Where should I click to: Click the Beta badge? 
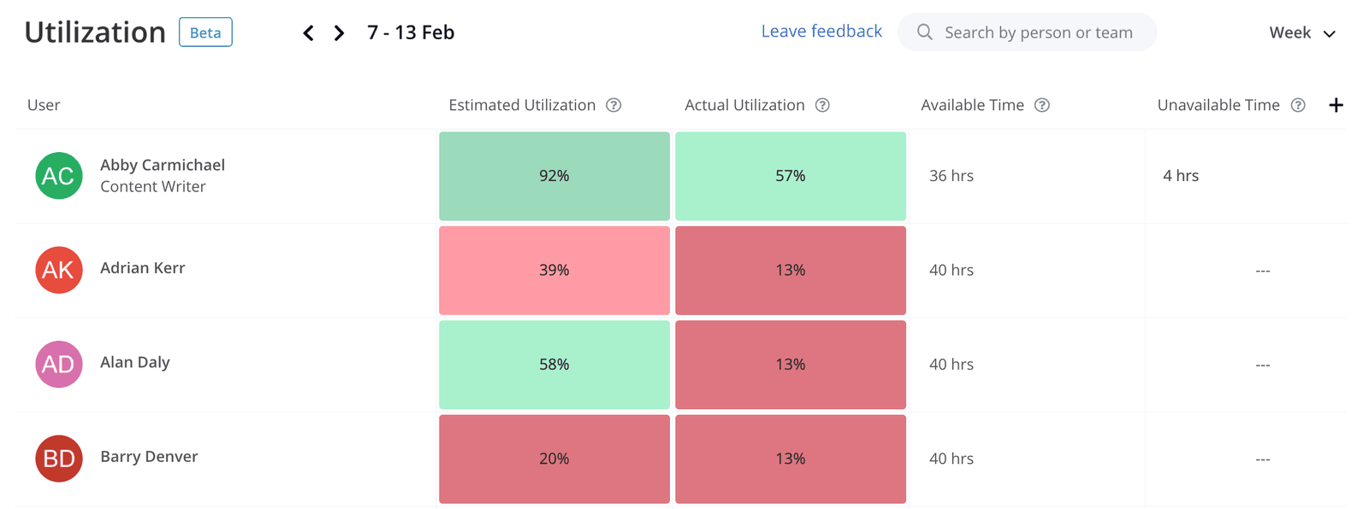tap(205, 32)
